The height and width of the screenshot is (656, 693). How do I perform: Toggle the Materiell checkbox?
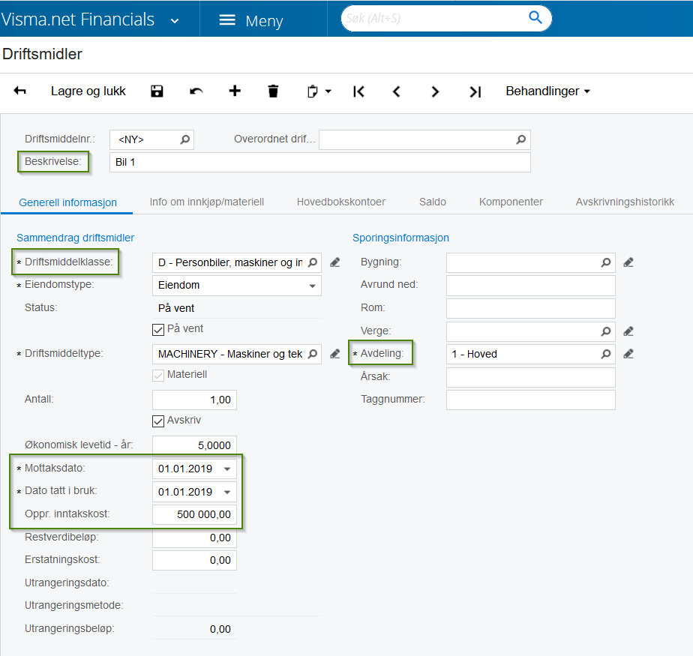157,376
